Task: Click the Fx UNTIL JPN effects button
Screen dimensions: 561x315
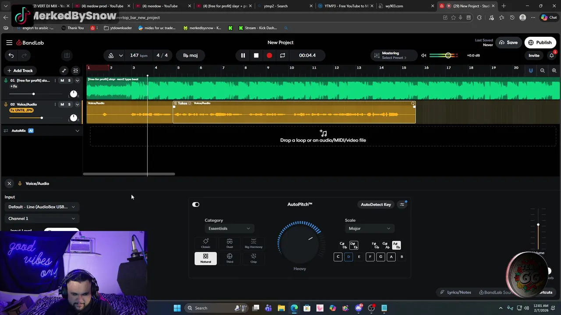Action: tap(21, 110)
